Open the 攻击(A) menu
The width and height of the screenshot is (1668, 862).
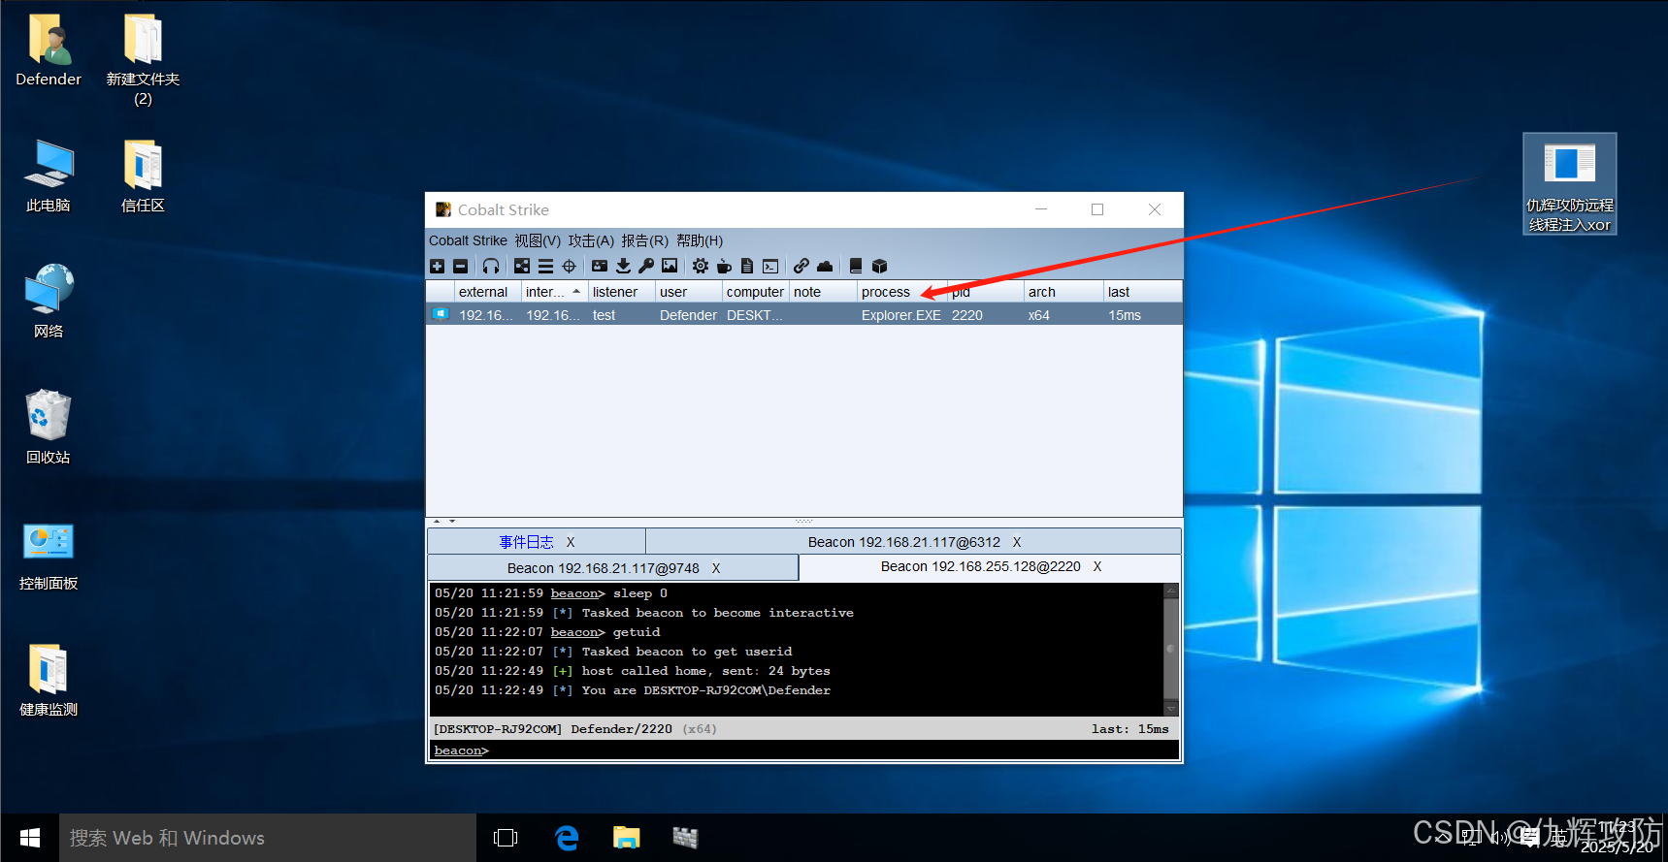click(x=591, y=240)
